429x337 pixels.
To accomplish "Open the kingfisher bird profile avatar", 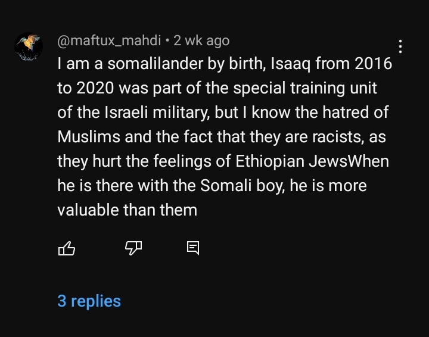I will click(x=29, y=46).
